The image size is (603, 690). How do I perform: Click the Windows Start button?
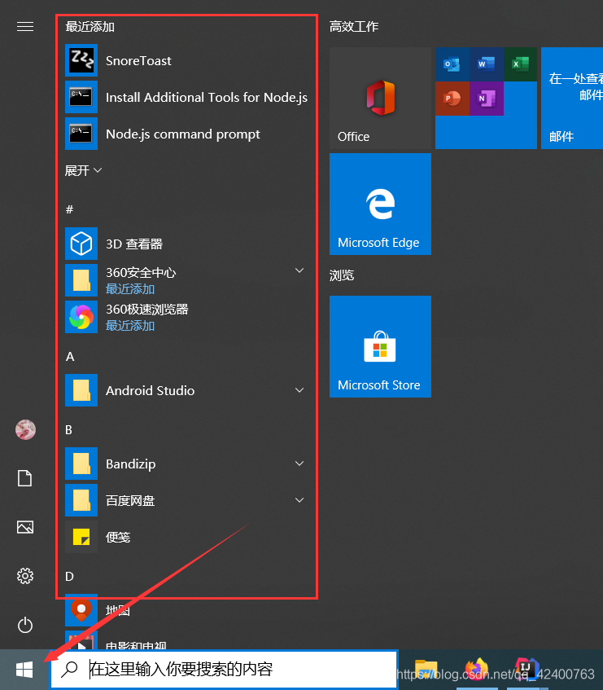click(24, 670)
